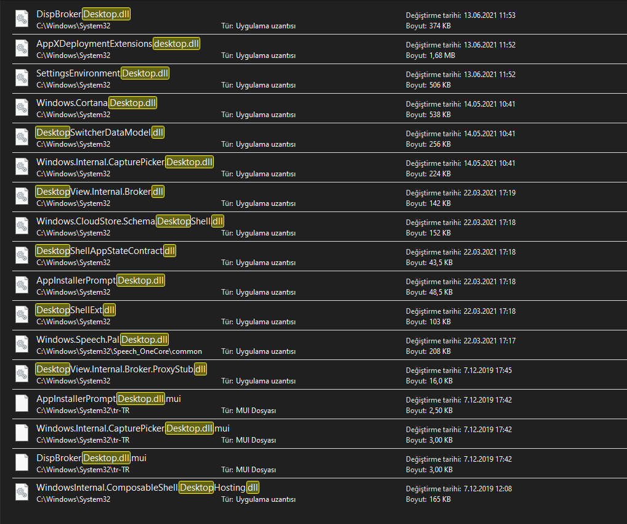This screenshot has height=524, width=627.
Task: Click the DesktopSwitcherDataModel.dll file icon
Action: (x=22, y=137)
